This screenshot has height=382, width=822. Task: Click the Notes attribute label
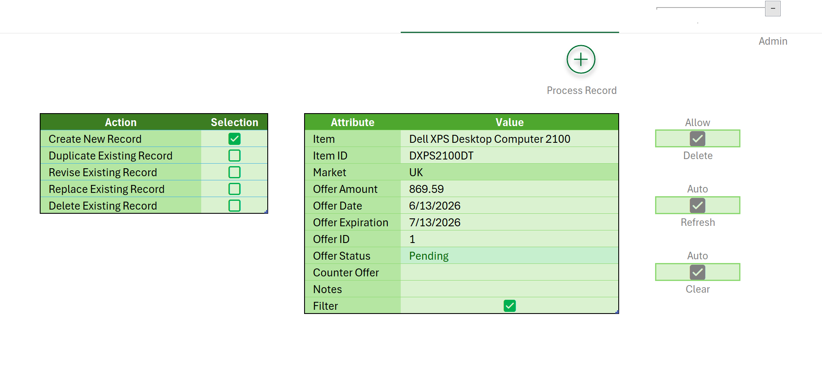pos(328,289)
